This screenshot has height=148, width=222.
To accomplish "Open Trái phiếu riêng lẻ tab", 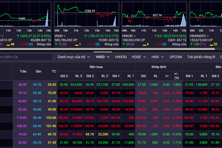I will click(201, 57).
